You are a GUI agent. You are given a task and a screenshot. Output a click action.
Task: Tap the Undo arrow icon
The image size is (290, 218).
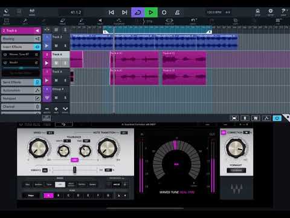193,21
